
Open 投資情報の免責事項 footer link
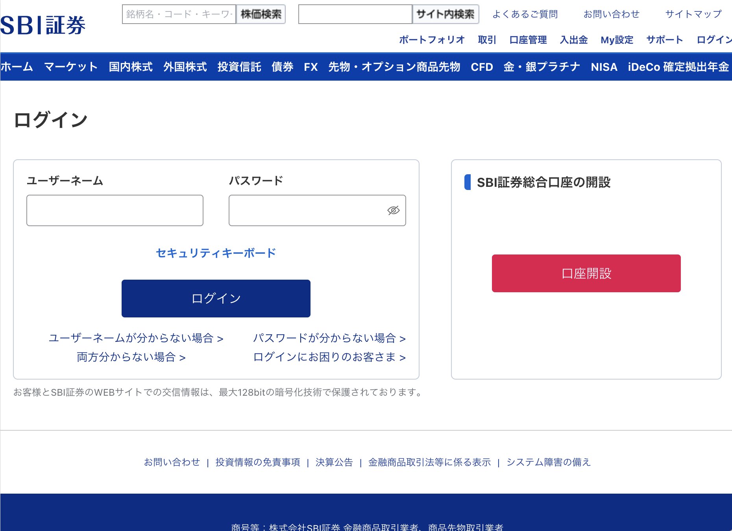pos(258,462)
